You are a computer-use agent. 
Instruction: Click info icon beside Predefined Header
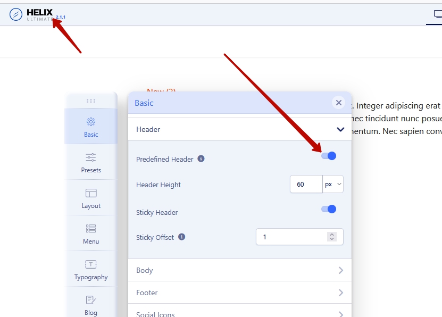pyautogui.click(x=201, y=158)
